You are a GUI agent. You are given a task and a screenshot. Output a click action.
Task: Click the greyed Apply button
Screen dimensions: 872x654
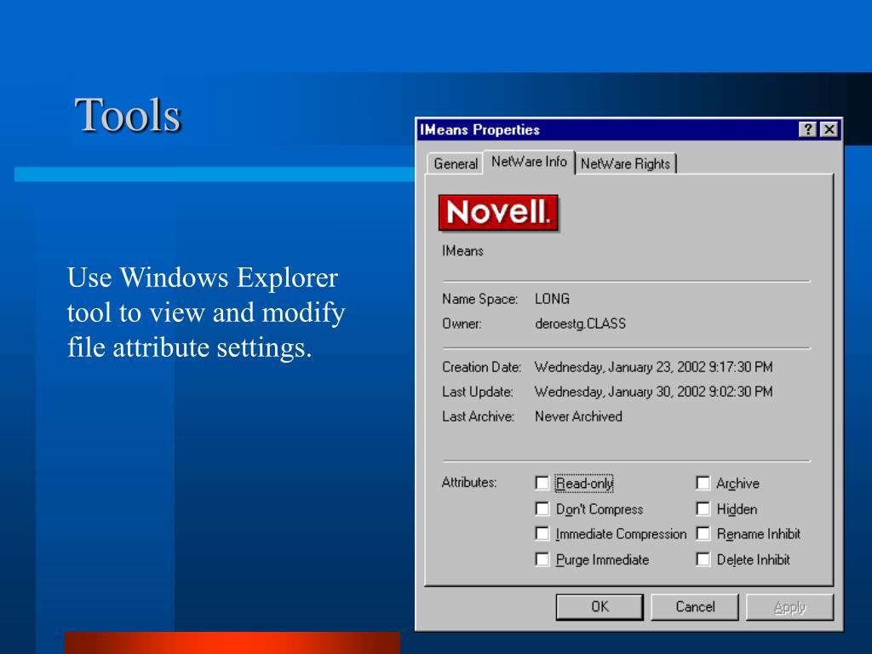789,606
